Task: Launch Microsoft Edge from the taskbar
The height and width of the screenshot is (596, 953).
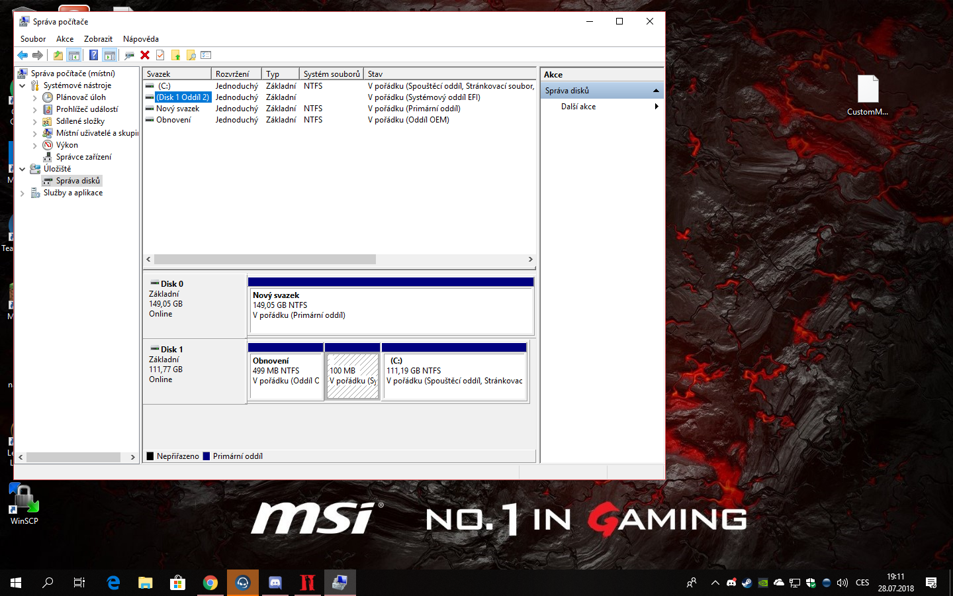Action: point(113,583)
